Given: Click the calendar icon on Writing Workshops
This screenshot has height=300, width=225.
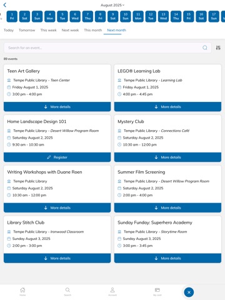Looking at the screenshot, I should click(9, 188).
